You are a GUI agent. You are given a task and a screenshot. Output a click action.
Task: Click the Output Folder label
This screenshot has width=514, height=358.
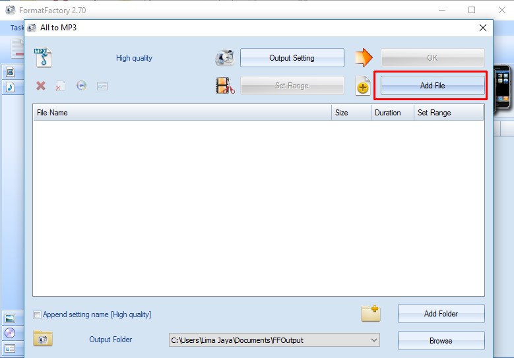(x=110, y=340)
